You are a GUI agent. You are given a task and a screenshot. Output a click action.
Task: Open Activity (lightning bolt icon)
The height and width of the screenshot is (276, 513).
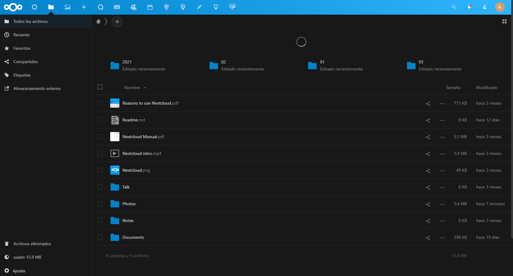[84, 7]
